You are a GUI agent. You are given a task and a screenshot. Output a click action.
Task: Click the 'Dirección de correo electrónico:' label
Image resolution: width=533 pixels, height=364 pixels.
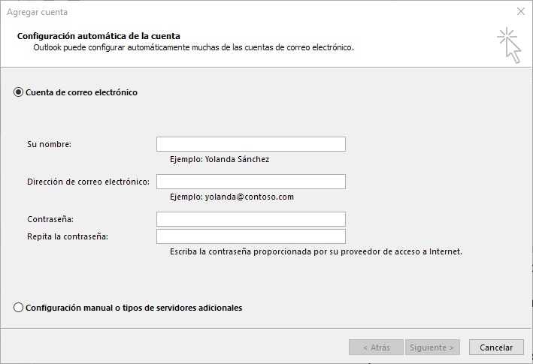(x=89, y=182)
